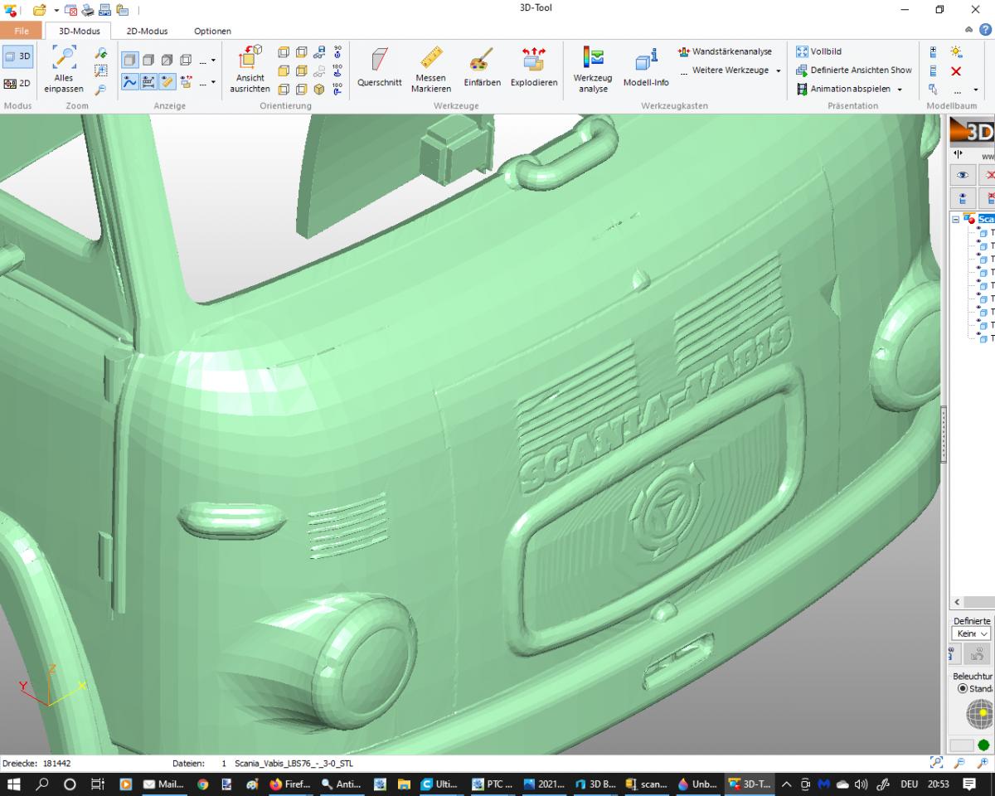Open Weitere Werkzeuge dropdown
Screen dimensions: 995x796
coord(730,70)
